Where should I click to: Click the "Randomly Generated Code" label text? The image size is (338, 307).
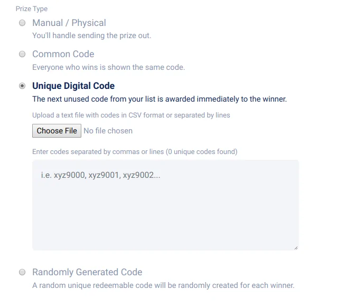pos(87,272)
